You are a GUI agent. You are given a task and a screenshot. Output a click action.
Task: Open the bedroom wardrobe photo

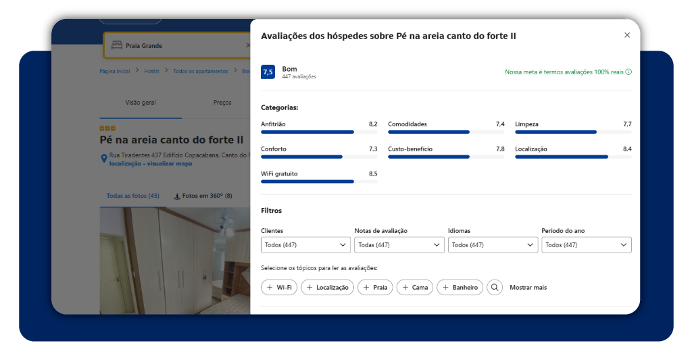coord(175,261)
